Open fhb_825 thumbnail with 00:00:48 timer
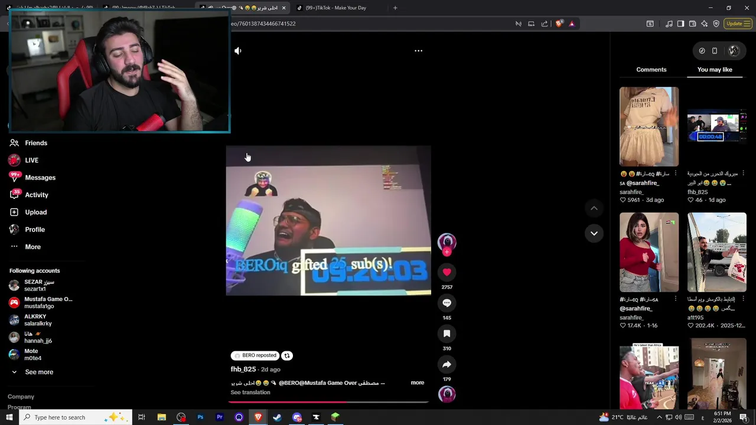The height and width of the screenshot is (425, 756). coord(717,126)
